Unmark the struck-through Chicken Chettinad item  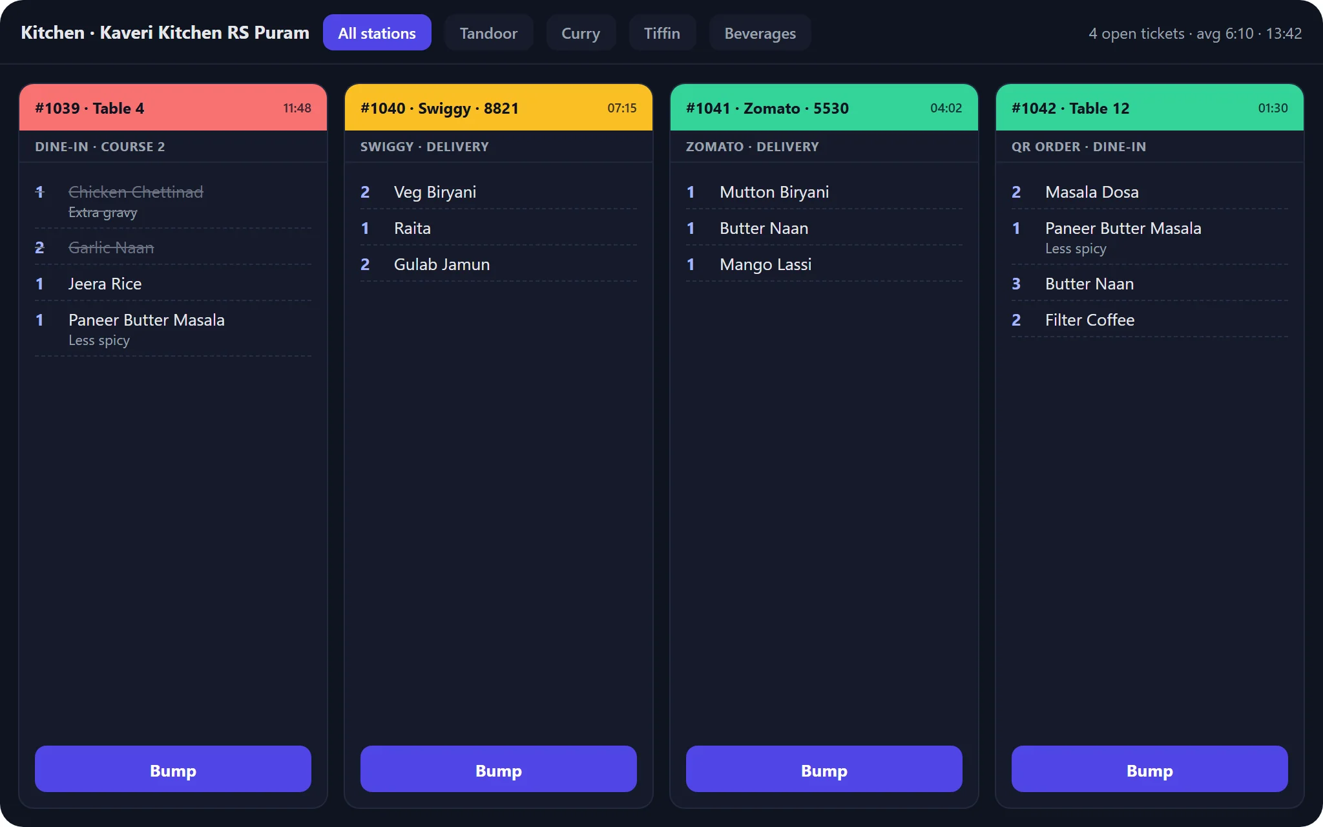(x=173, y=201)
